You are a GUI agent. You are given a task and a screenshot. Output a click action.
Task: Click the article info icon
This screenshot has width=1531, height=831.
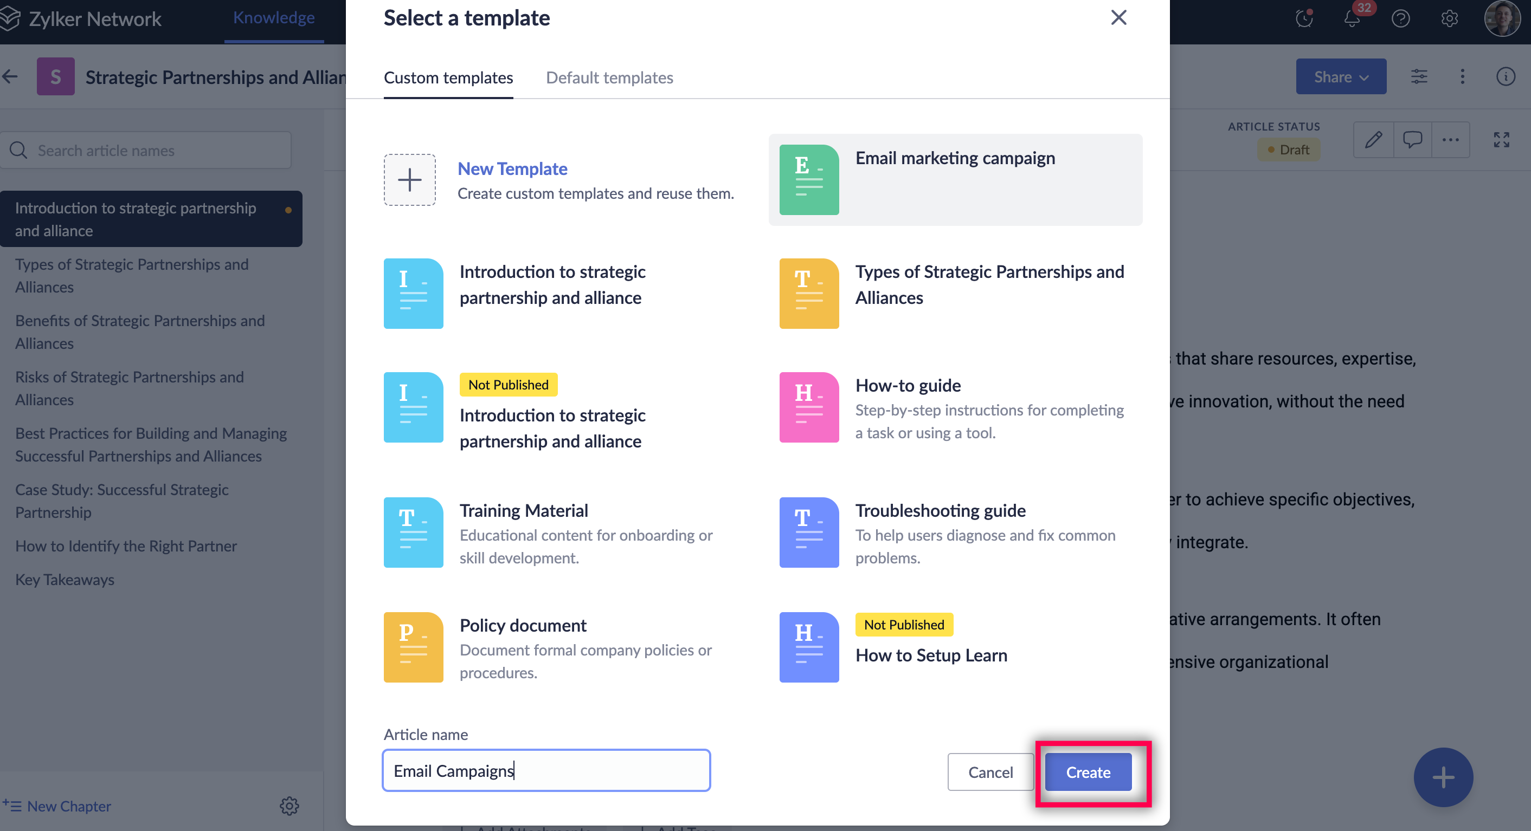click(1505, 76)
